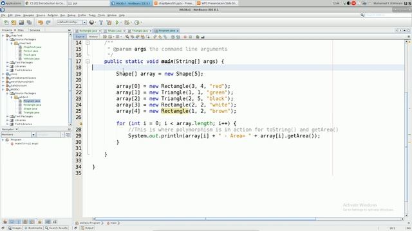
Task: Click the Find Selection editor toolbar icon
Action: (127, 37)
